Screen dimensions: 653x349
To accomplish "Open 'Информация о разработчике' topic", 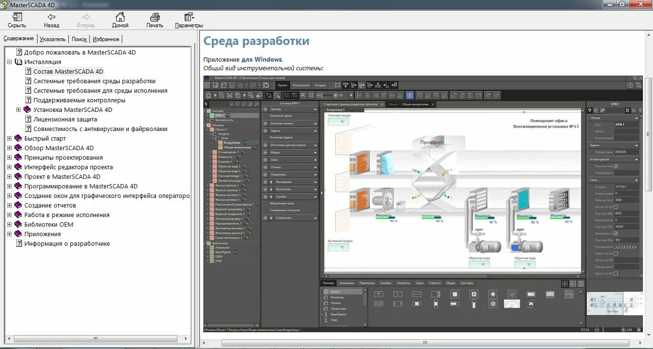I will point(67,243).
